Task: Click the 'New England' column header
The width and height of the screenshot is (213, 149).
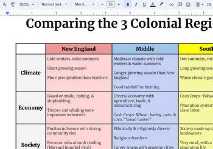Action: click(x=79, y=49)
